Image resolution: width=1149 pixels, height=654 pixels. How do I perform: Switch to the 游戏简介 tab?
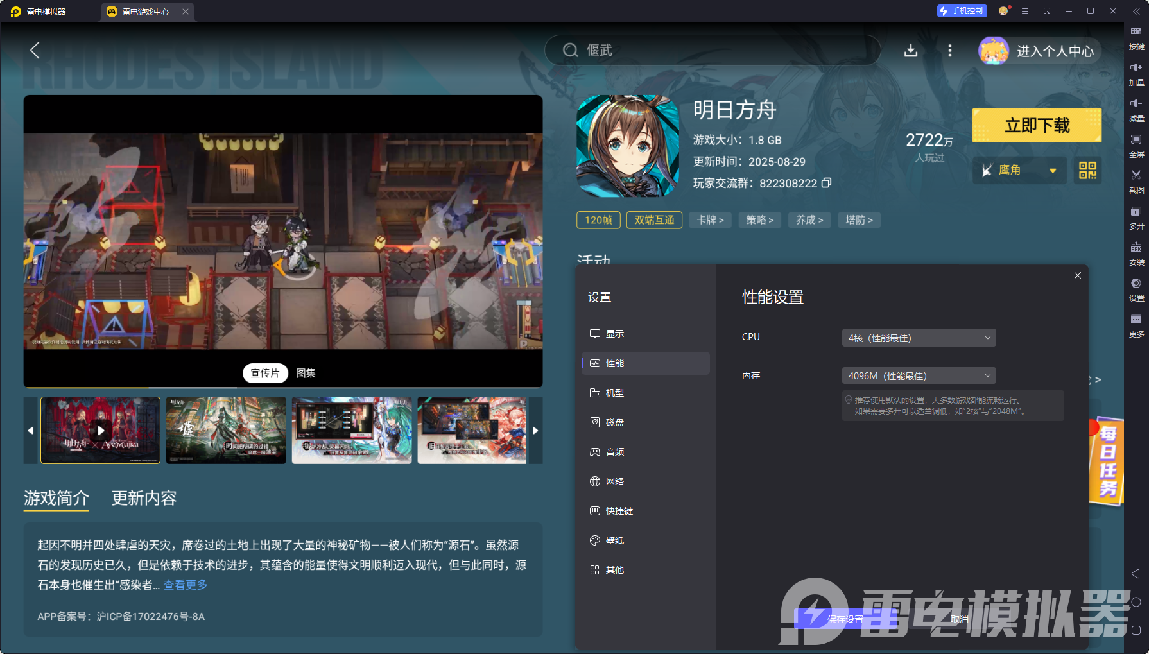[x=56, y=498]
